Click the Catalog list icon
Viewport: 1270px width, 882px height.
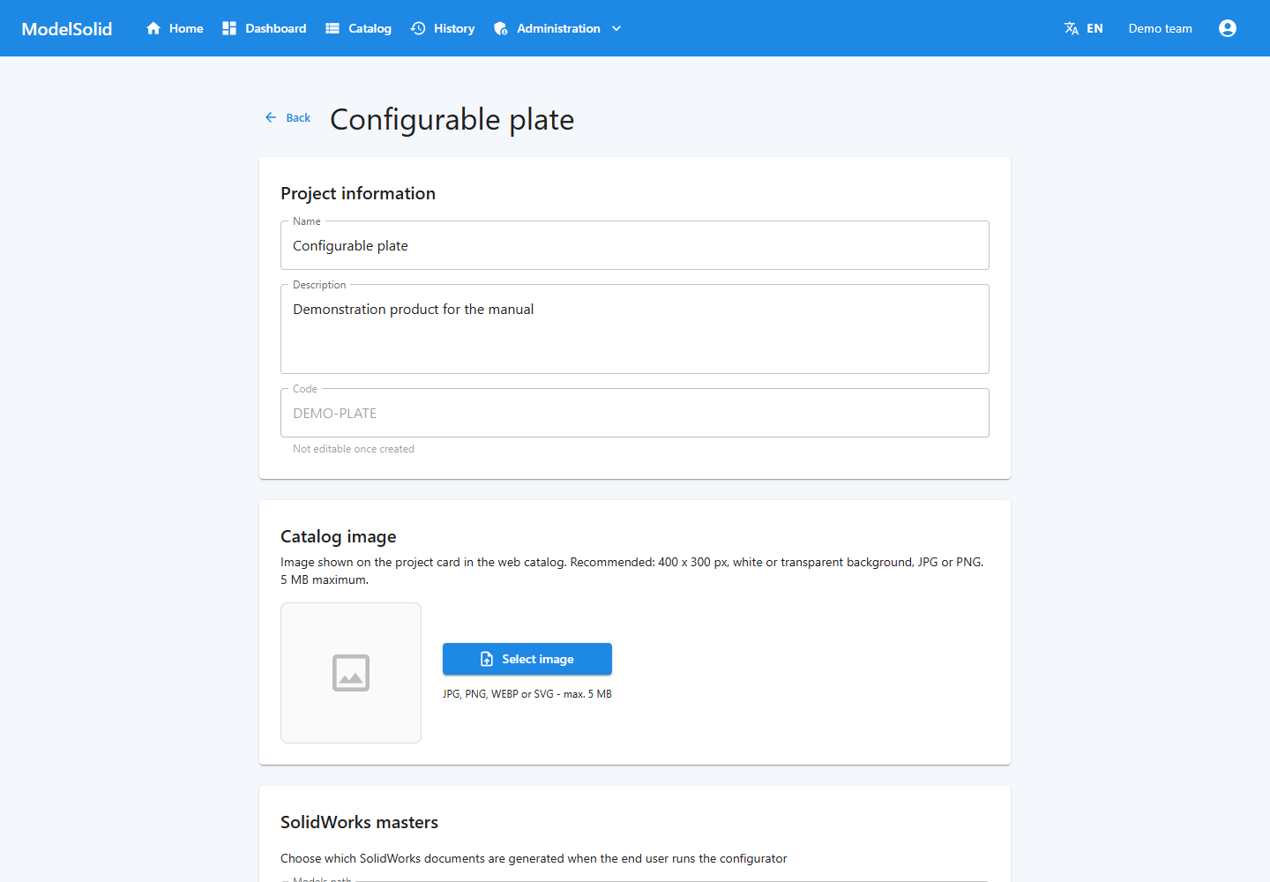(332, 28)
